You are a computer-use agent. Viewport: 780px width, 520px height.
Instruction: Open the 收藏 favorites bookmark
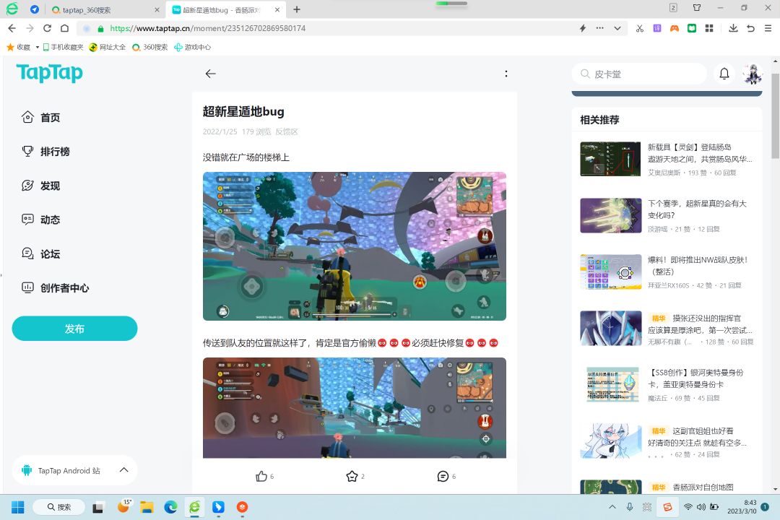(18, 47)
